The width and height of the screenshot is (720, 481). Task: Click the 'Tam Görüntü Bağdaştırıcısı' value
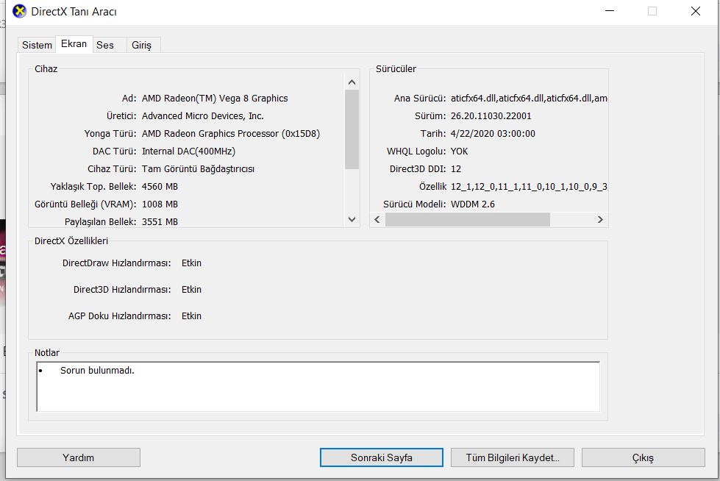pos(199,169)
